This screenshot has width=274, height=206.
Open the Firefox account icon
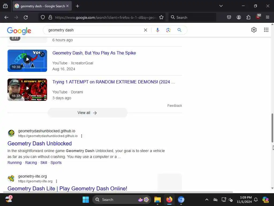(239, 17)
